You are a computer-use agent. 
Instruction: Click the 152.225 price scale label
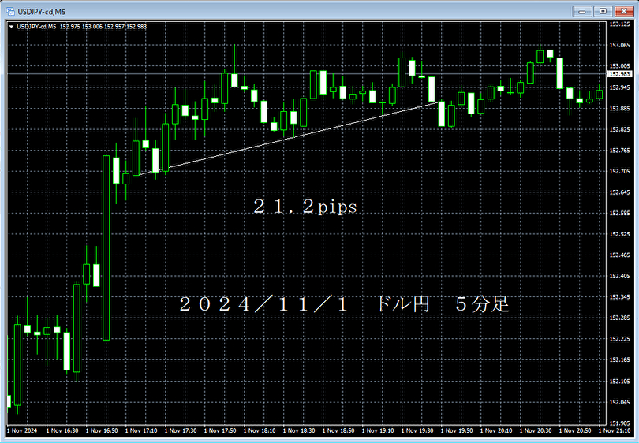(x=619, y=339)
